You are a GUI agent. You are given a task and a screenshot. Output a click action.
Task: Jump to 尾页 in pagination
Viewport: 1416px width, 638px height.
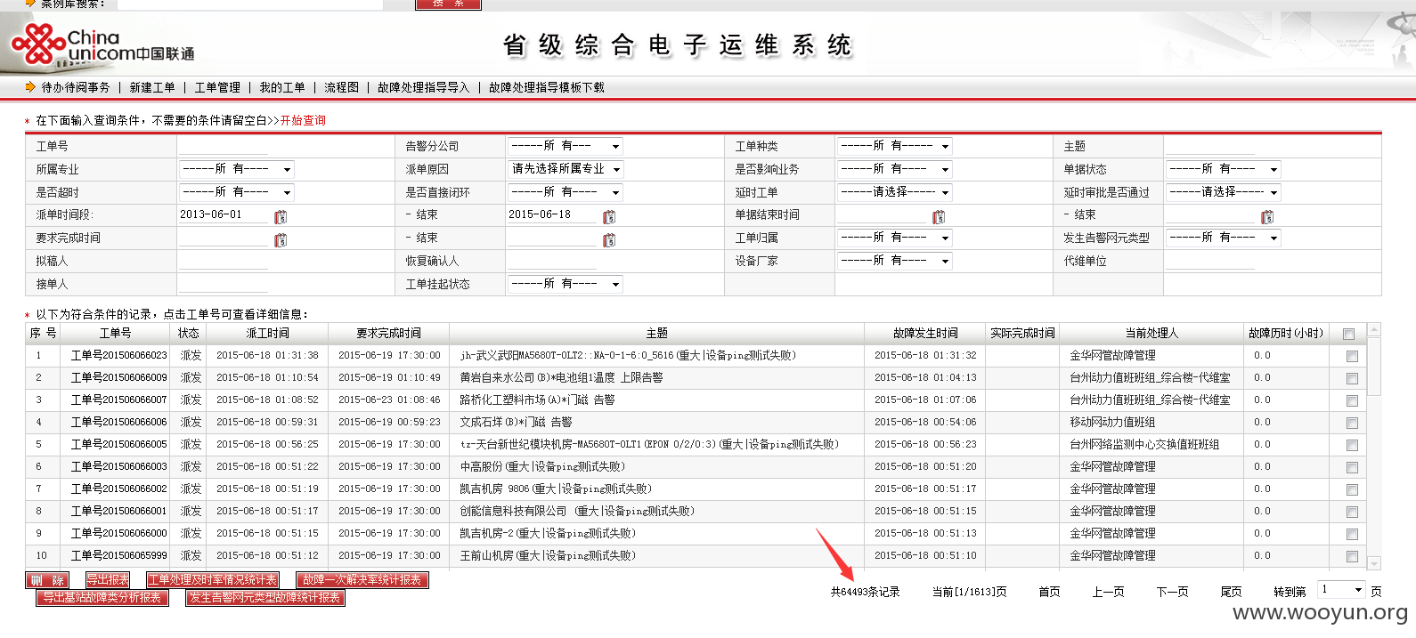1231,592
